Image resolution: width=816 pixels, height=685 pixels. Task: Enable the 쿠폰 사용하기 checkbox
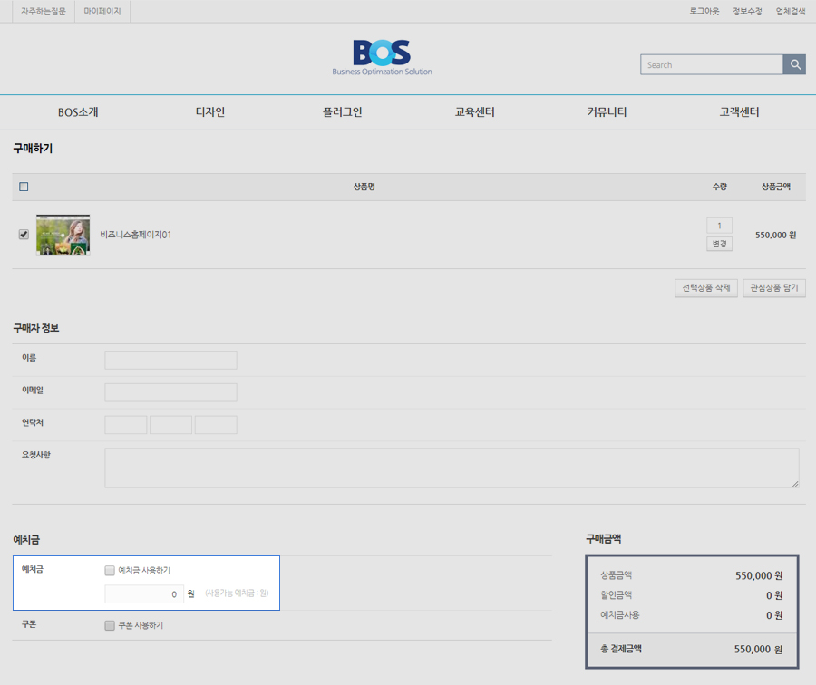point(110,625)
